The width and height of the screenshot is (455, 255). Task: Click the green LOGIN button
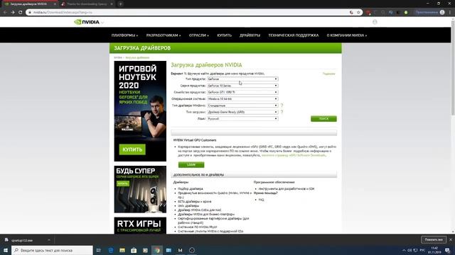click(191, 164)
